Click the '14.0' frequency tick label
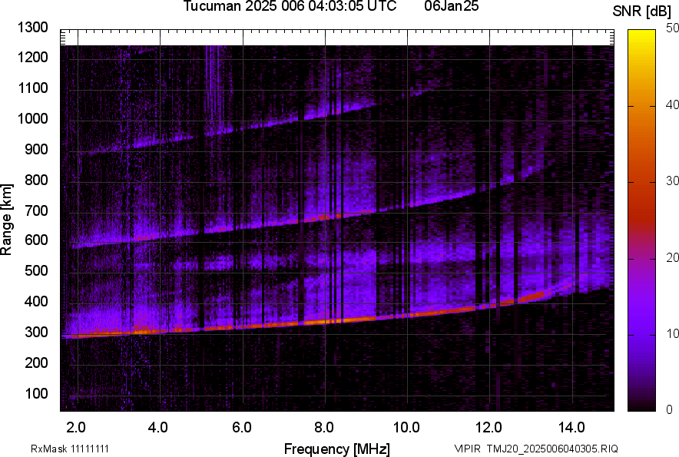 [572, 426]
